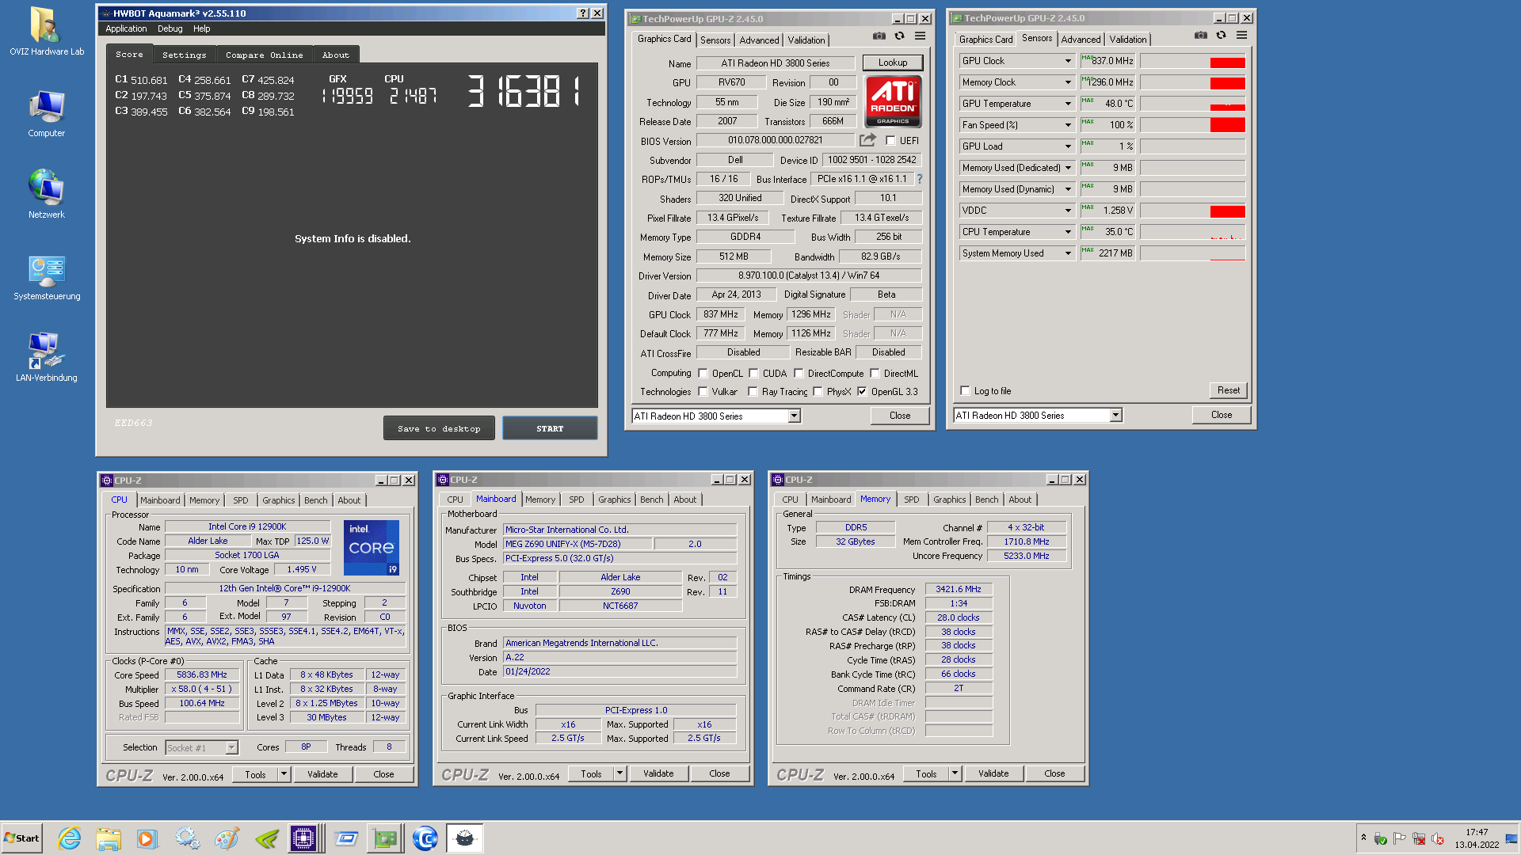
Task: Click the Start button on the taskbar
Action: pyautogui.click(x=22, y=838)
